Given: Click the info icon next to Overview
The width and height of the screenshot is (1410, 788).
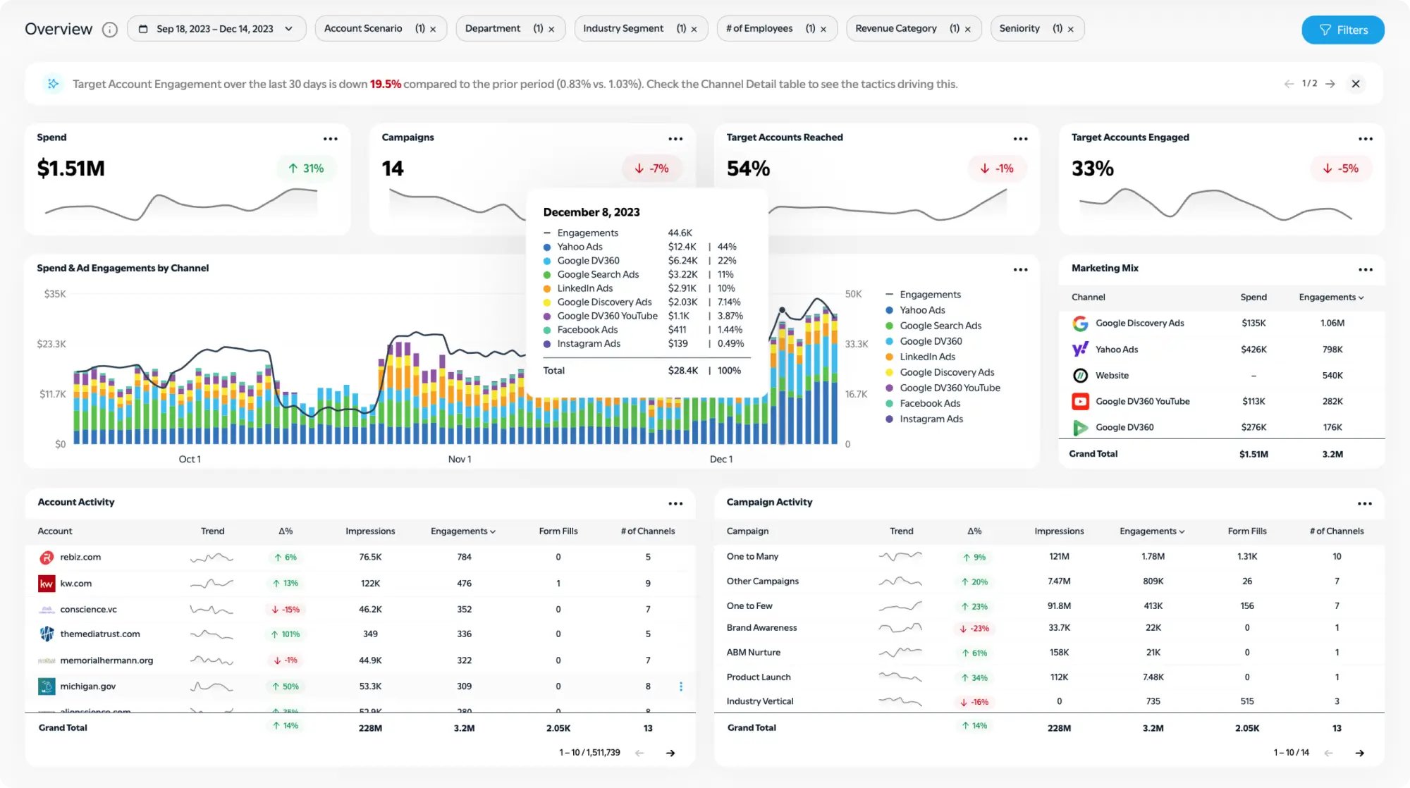Looking at the screenshot, I should tap(109, 28).
